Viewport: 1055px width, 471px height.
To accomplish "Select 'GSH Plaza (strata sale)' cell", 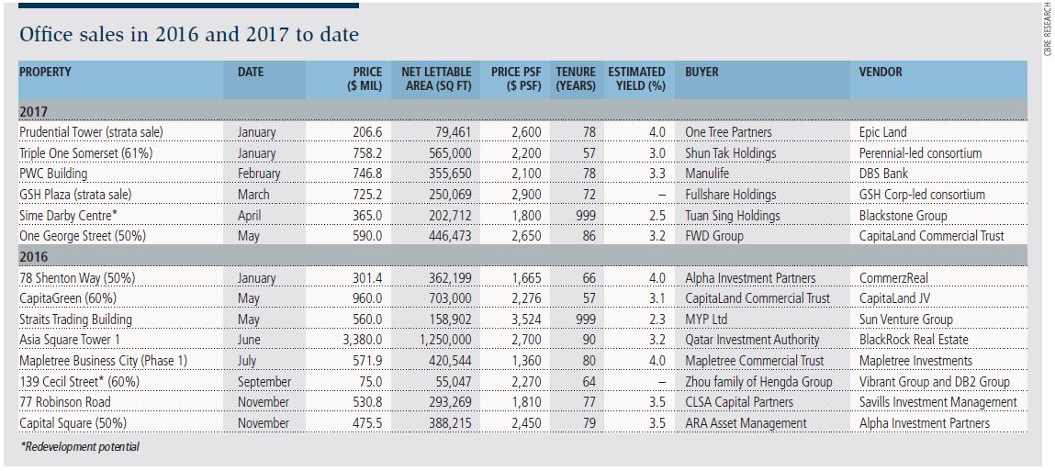I will click(x=74, y=195).
